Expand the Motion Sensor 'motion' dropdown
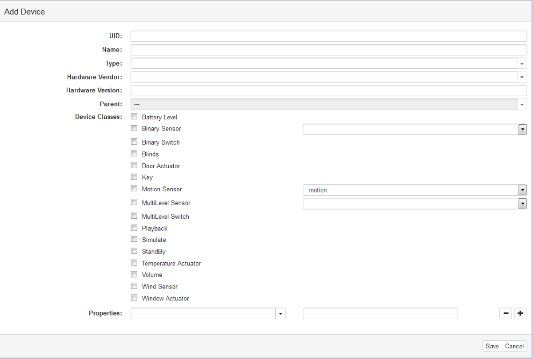Image resolution: width=533 pixels, height=359 pixels. (x=522, y=190)
